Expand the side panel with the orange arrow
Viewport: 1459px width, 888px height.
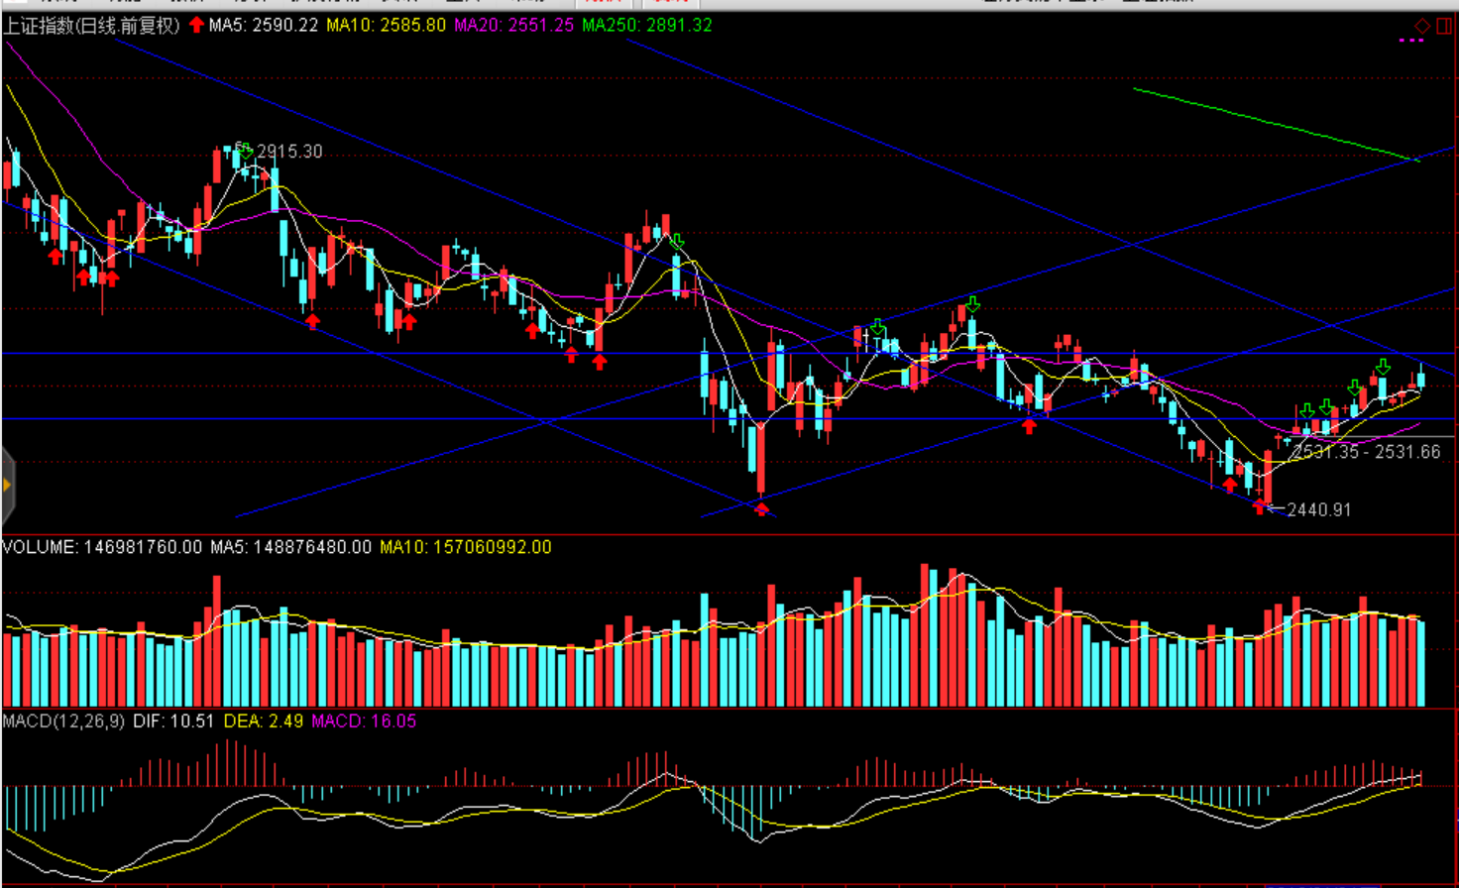7,485
